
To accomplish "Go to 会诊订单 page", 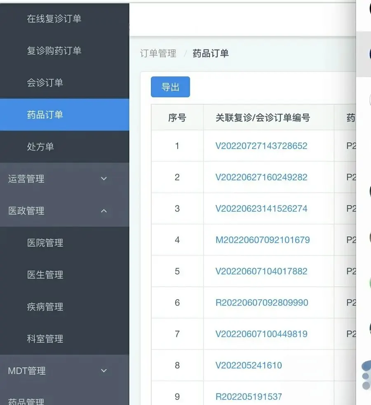I will [45, 82].
